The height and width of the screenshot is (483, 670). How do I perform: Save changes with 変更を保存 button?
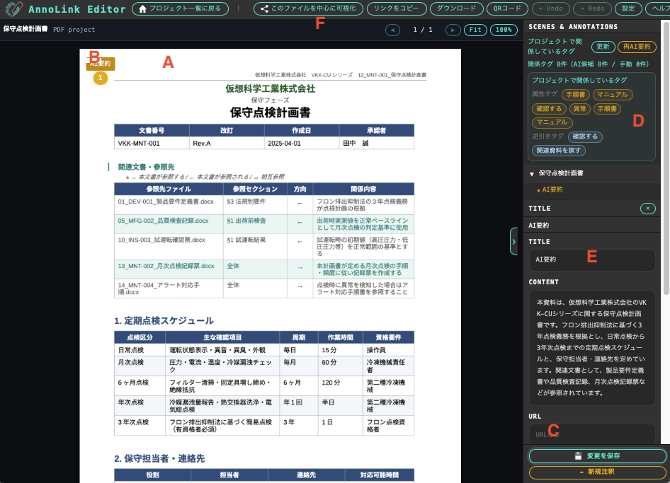pyautogui.click(x=597, y=456)
